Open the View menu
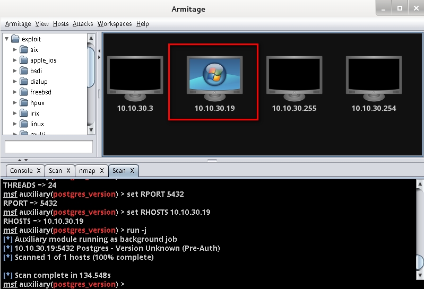Image resolution: width=424 pixels, height=289 pixels. (x=42, y=24)
